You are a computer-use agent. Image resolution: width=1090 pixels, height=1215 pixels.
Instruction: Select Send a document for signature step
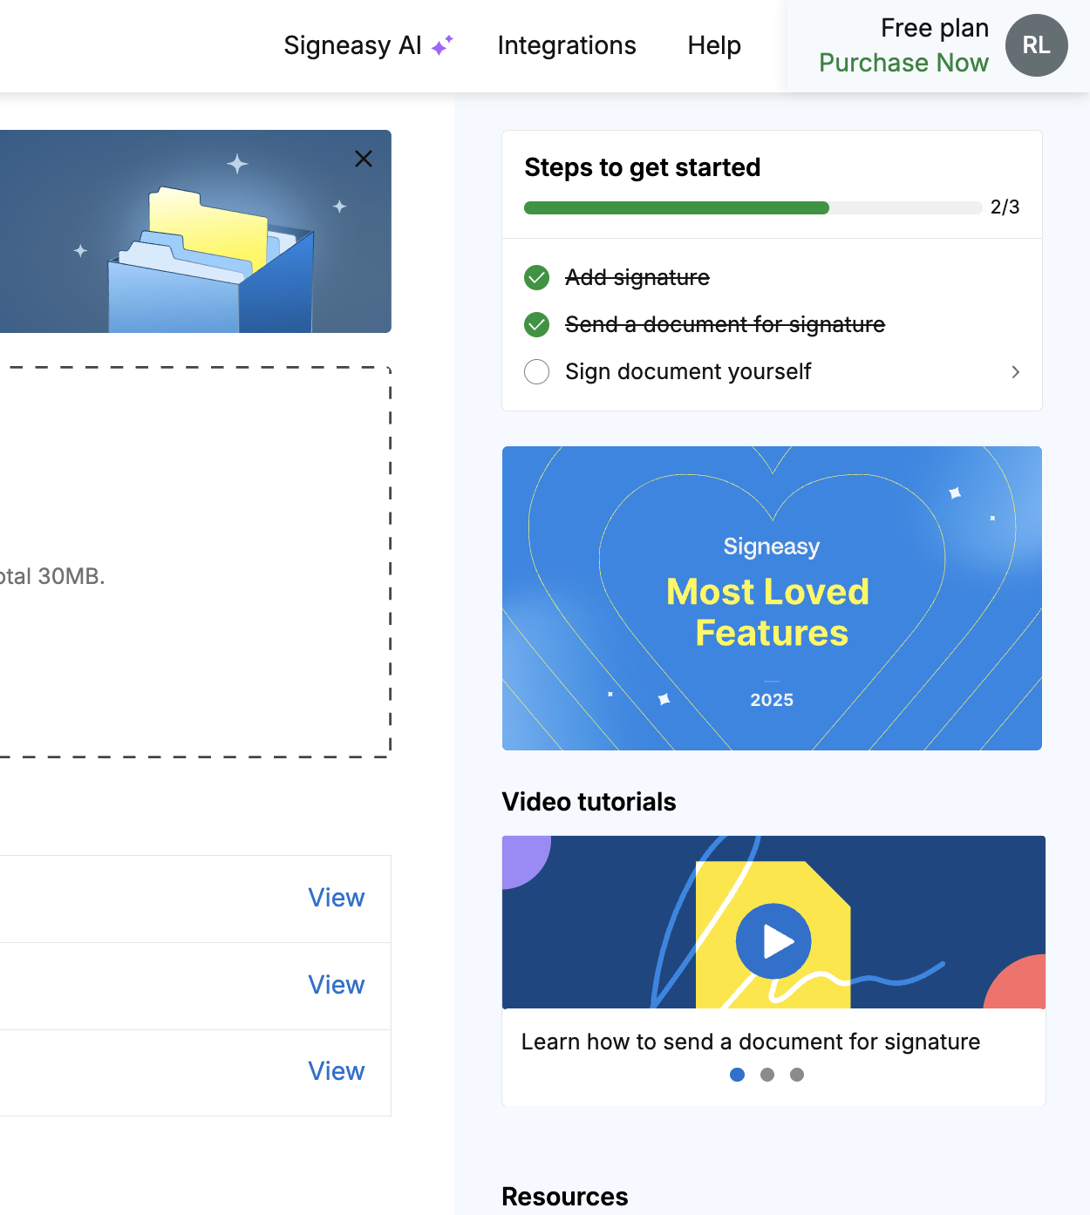coord(725,325)
